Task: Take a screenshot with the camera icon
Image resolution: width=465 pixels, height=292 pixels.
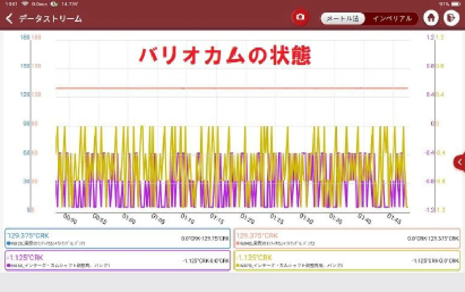Action: tap(300, 17)
